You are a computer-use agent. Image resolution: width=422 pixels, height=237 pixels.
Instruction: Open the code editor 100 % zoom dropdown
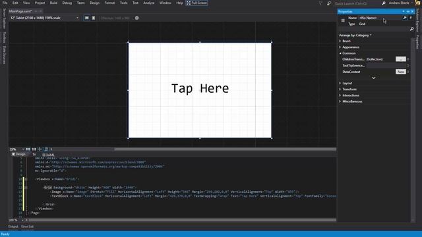pos(16,220)
